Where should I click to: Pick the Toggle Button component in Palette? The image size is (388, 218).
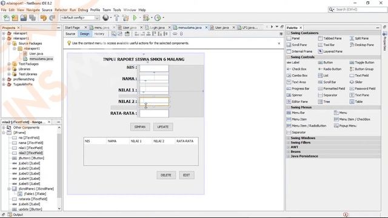pyautogui.click(x=362, y=62)
